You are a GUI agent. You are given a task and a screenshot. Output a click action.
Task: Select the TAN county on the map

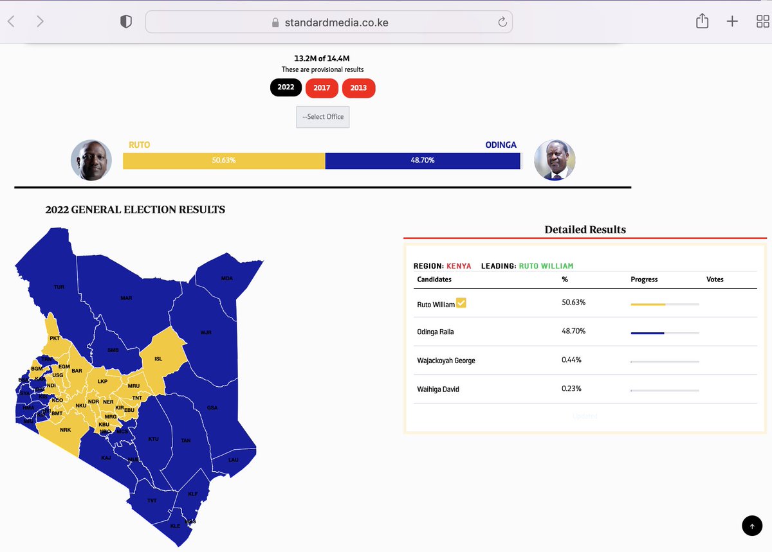[186, 440]
